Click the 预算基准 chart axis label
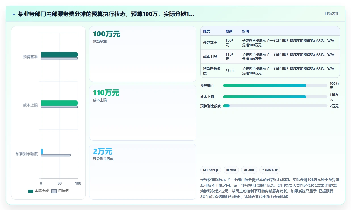Viewport: 351px width, 210px height. (30, 57)
